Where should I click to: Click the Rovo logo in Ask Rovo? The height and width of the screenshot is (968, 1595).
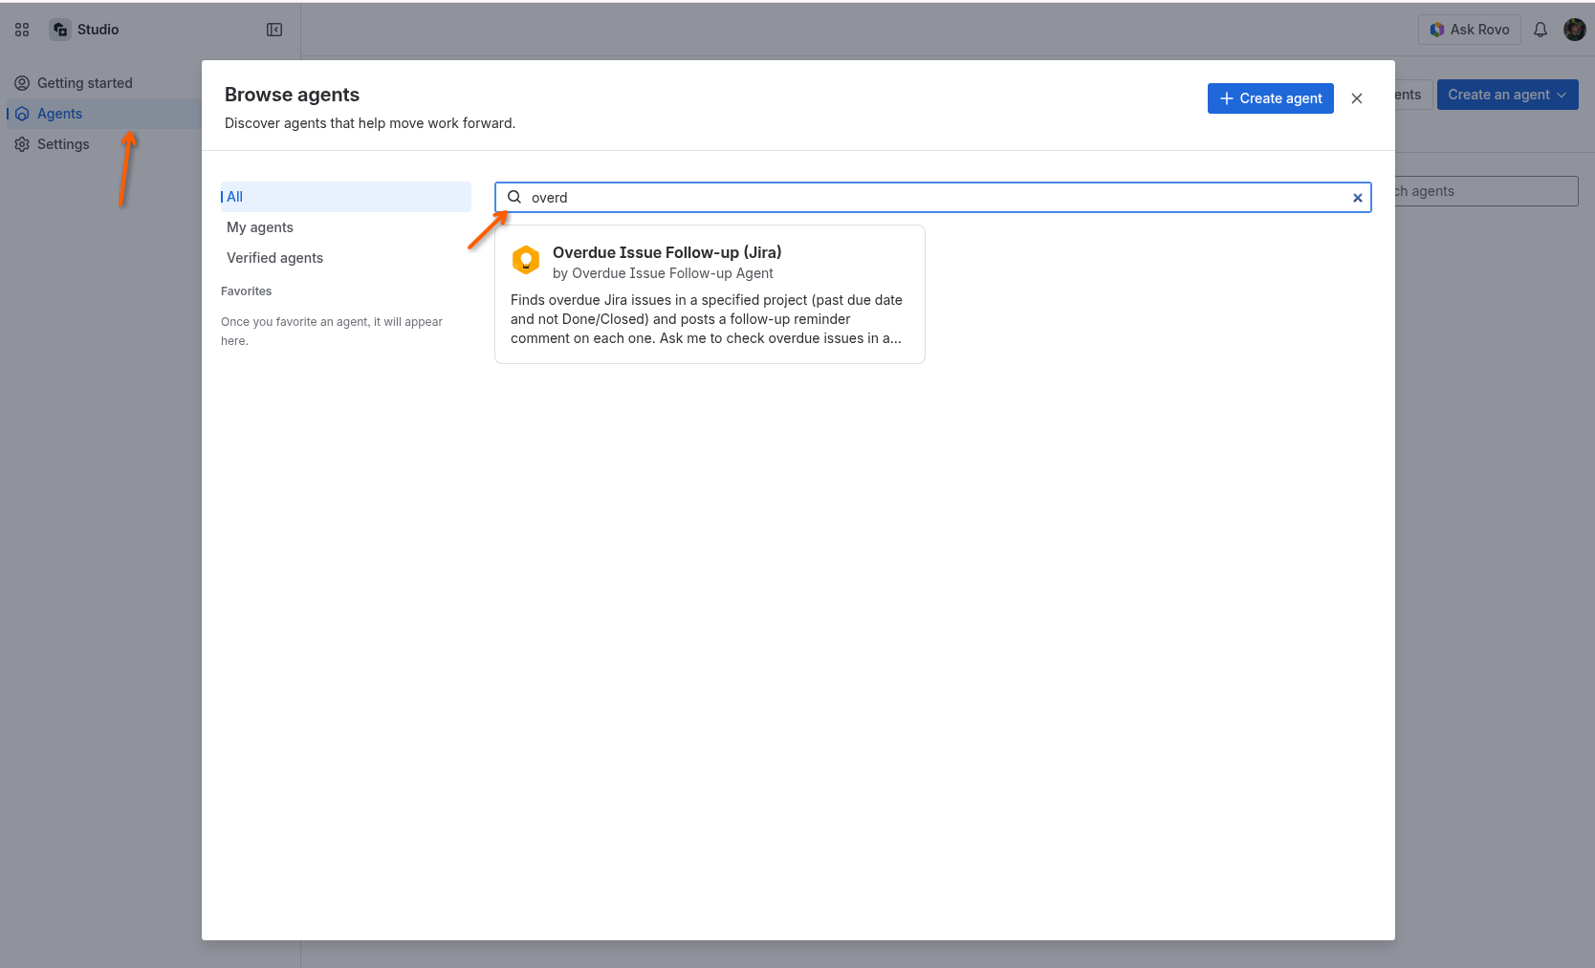[x=1436, y=30]
